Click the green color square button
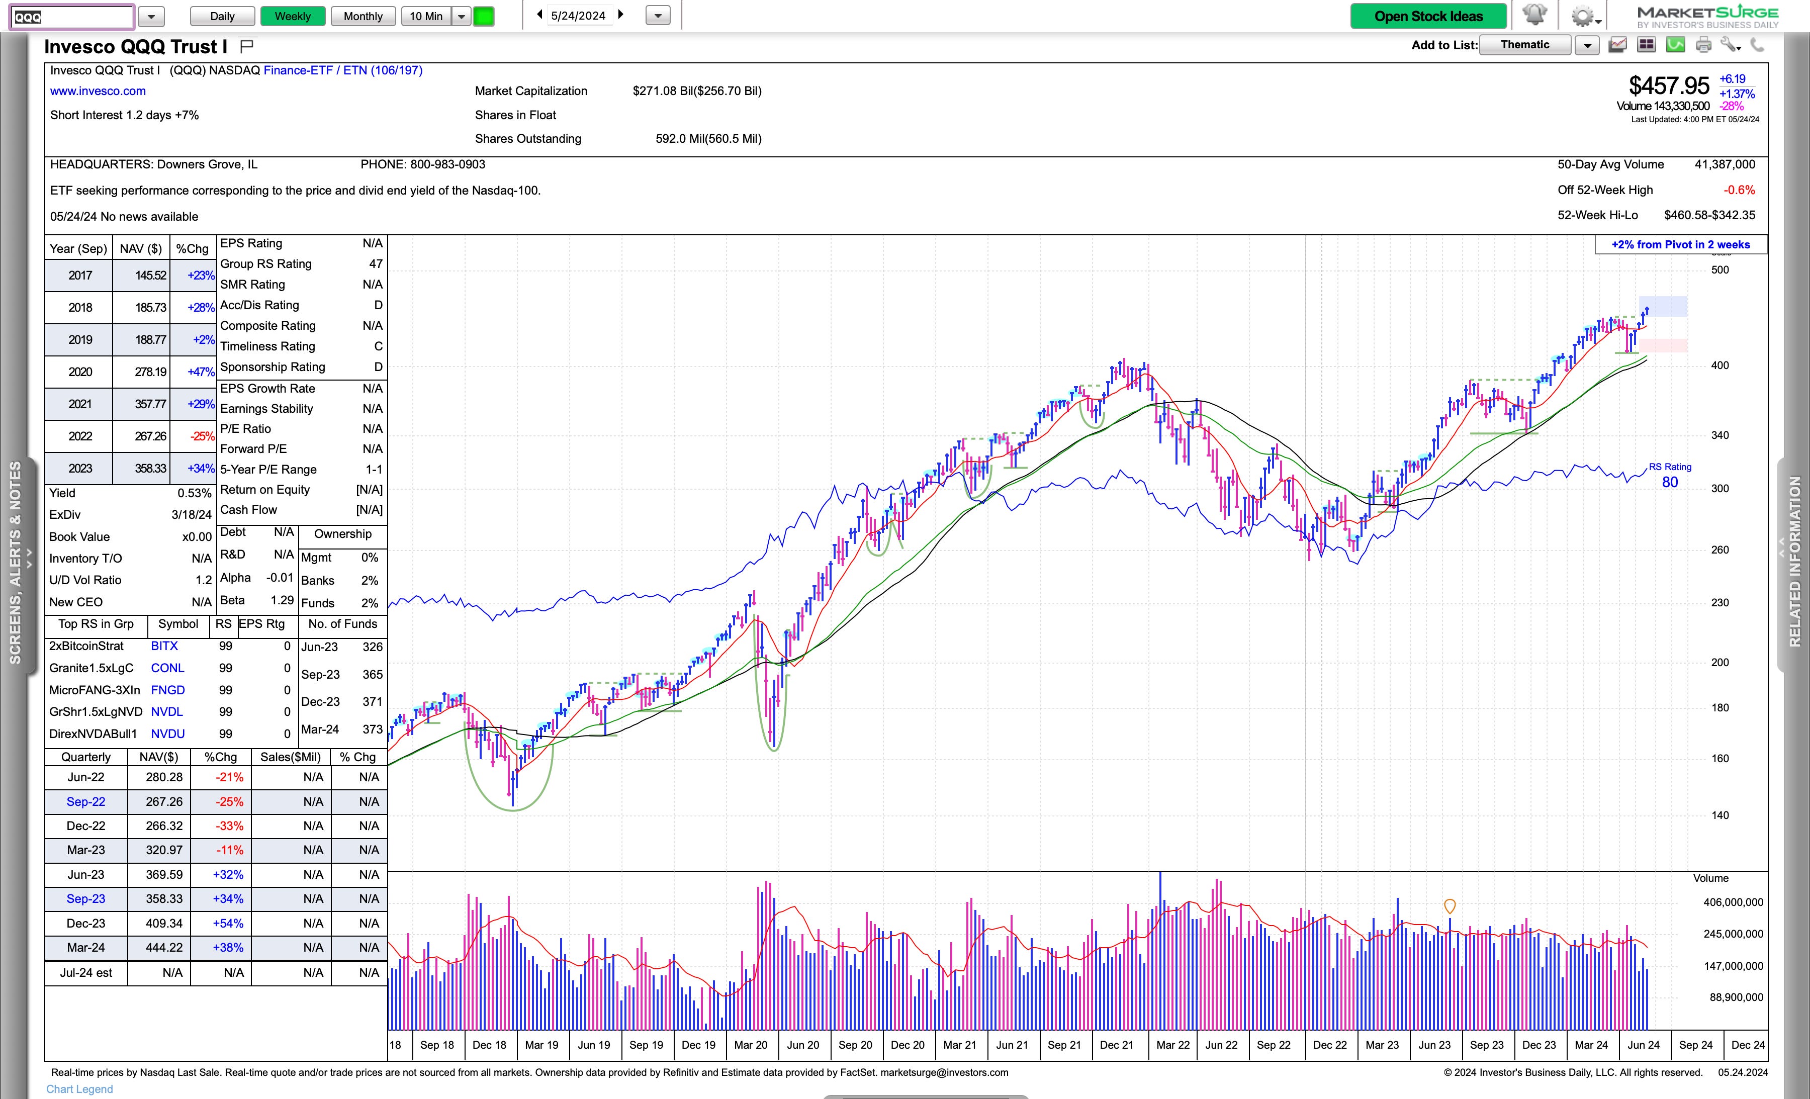The height and width of the screenshot is (1099, 1810). 483,16
